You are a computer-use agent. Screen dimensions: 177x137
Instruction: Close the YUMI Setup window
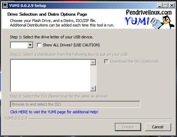pyautogui.click(x=172, y=6)
